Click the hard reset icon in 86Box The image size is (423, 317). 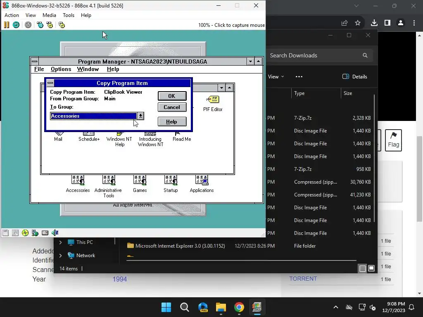pos(16,25)
